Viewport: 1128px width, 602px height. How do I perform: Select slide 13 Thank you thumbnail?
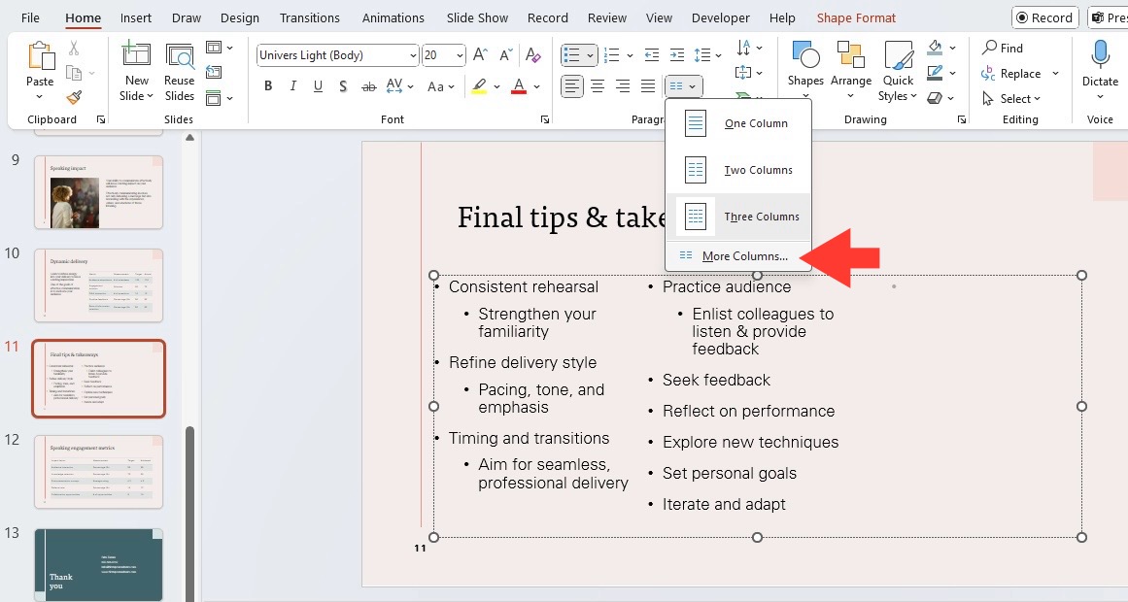click(x=98, y=564)
